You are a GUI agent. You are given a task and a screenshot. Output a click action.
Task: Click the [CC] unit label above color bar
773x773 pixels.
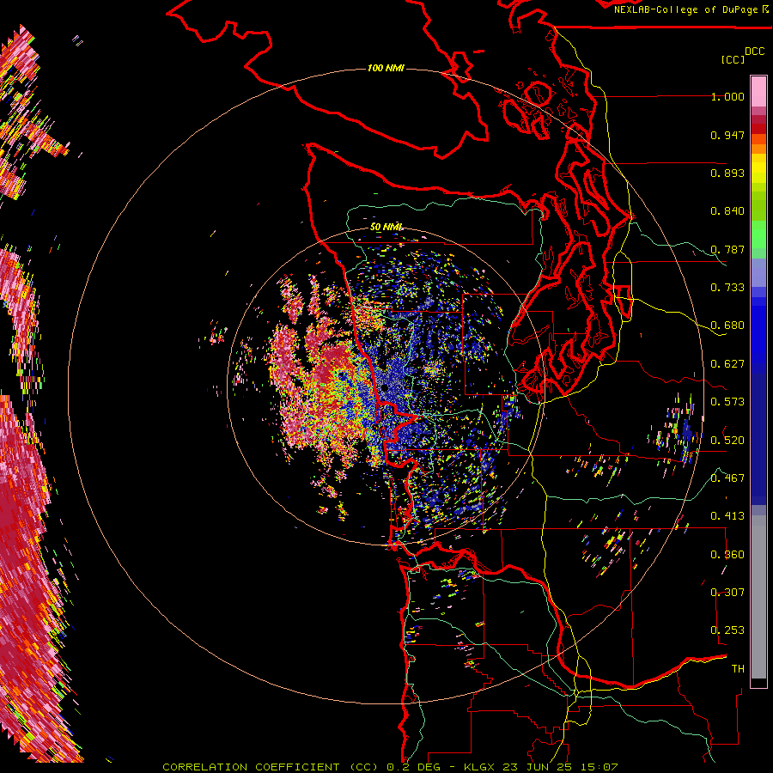(x=733, y=59)
